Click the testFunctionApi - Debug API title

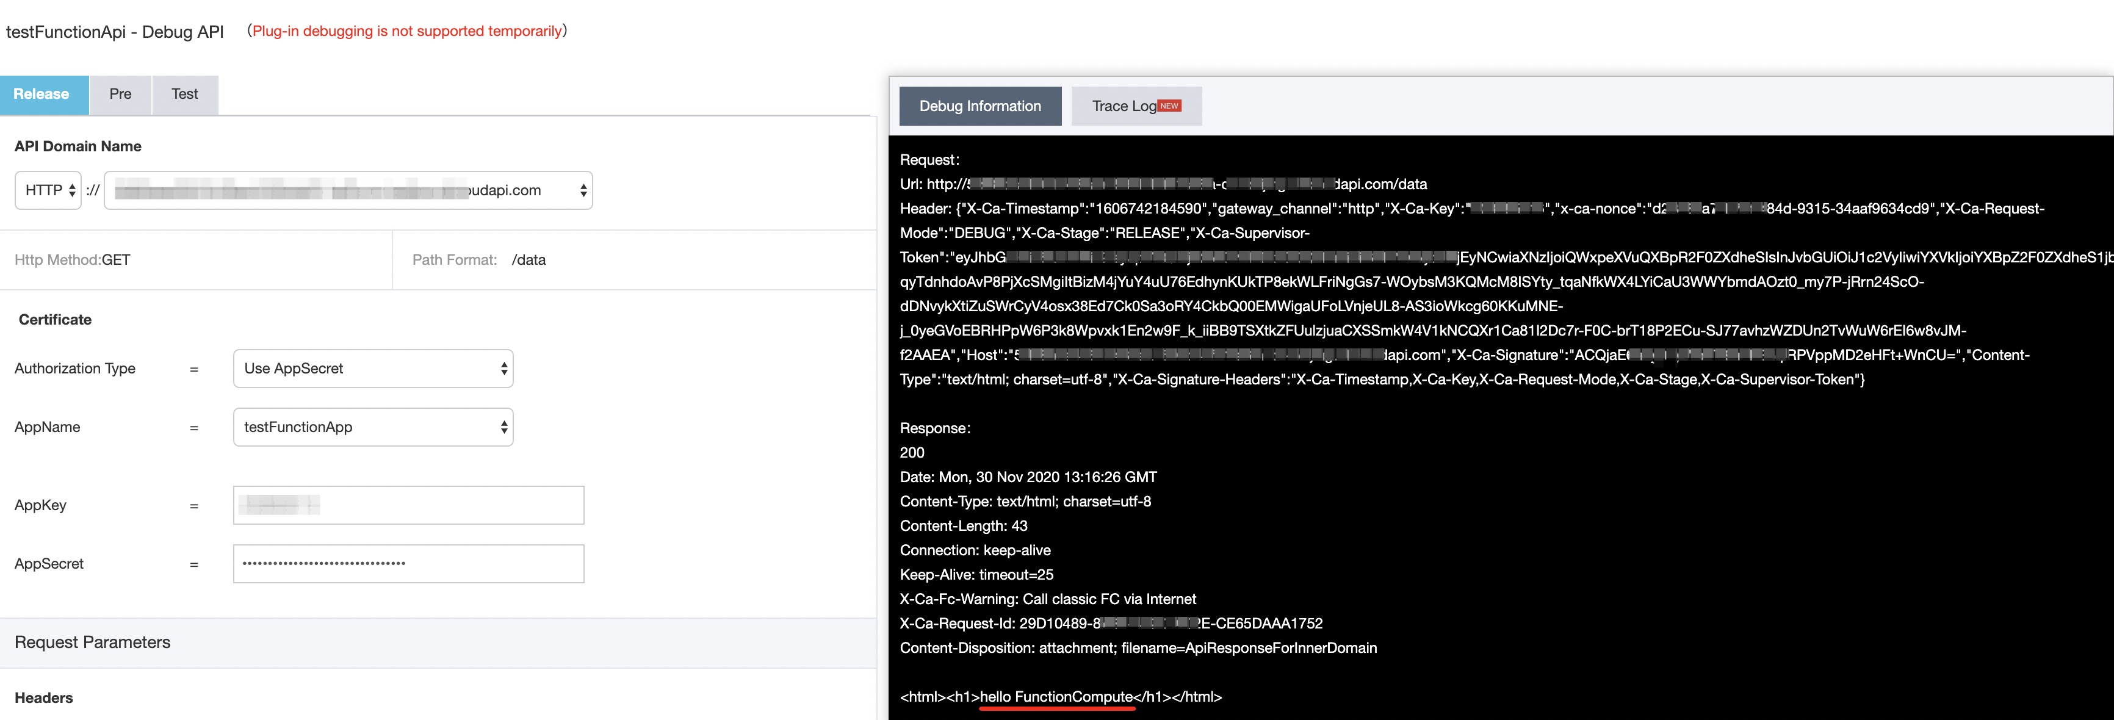point(115,32)
